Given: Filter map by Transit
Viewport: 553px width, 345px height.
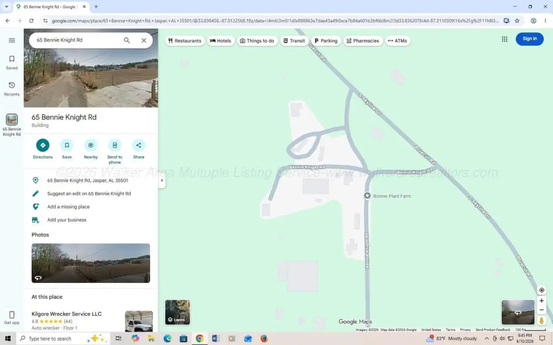Looking at the screenshot, I should pos(294,41).
